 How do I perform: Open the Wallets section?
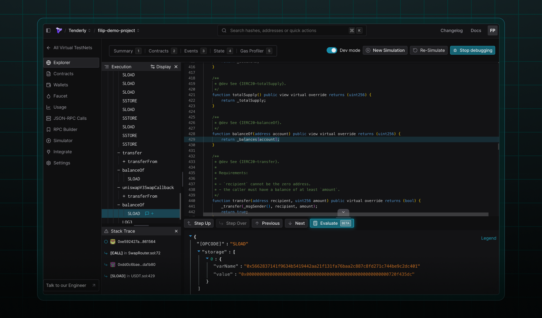point(60,85)
